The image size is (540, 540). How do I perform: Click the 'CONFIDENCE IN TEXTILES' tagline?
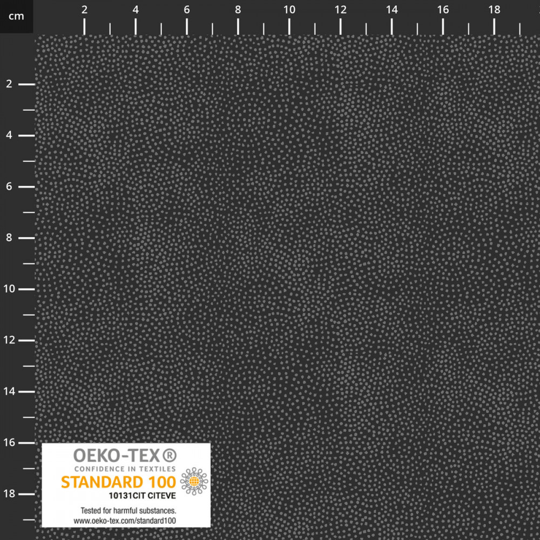125,469
